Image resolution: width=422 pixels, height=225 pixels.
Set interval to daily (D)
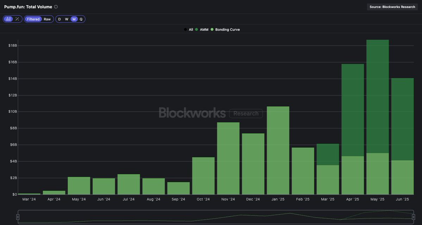click(59, 19)
